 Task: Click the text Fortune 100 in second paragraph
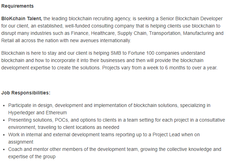pos(139,53)
